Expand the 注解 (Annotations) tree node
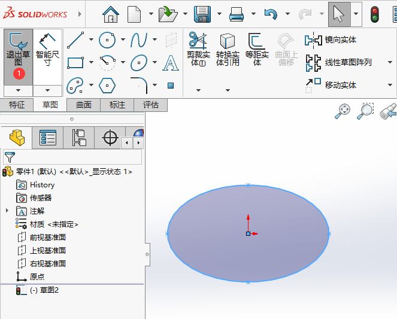Image resolution: width=397 pixels, height=319 pixels. [7, 211]
